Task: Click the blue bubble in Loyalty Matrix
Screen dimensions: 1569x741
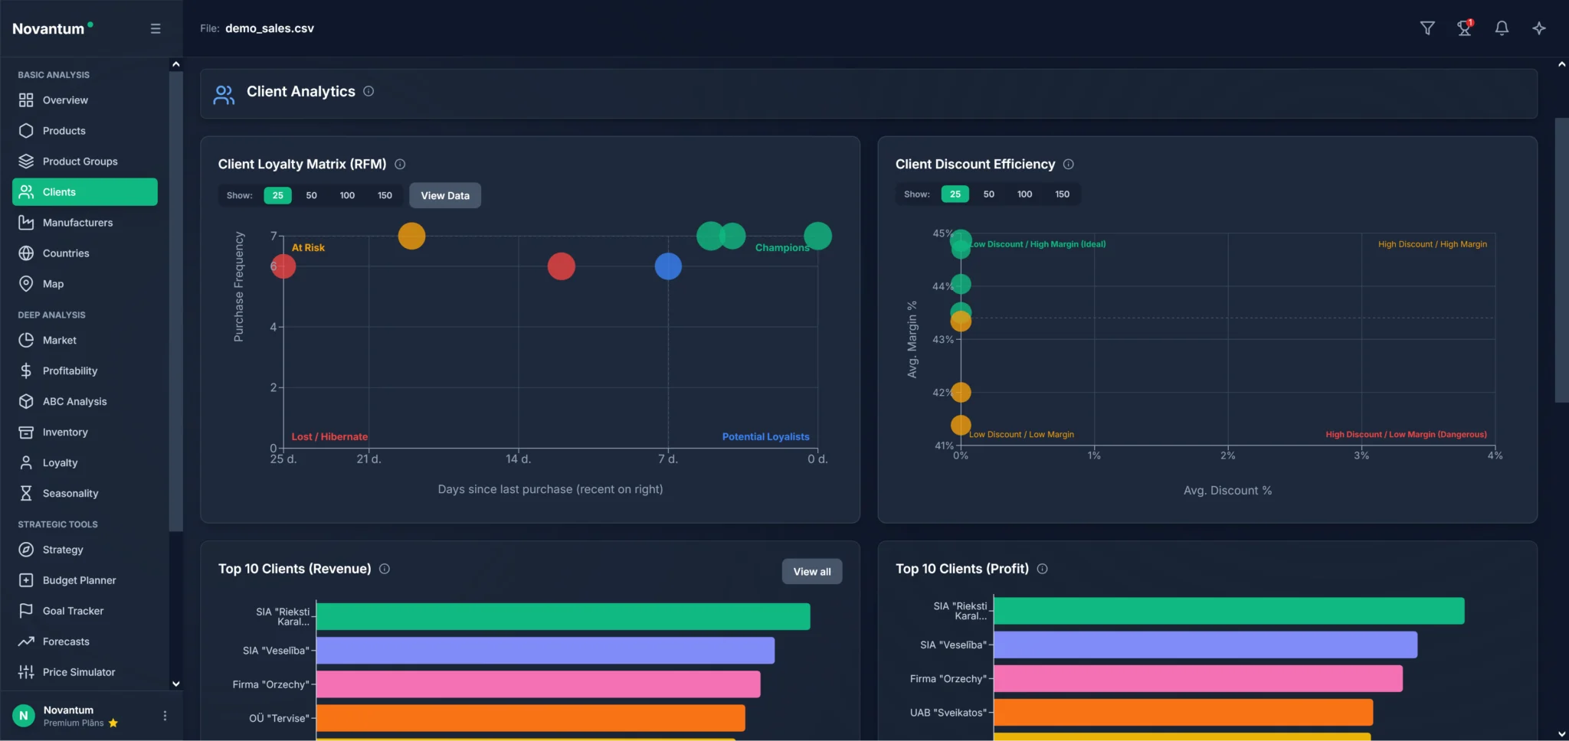Action: [x=668, y=266]
